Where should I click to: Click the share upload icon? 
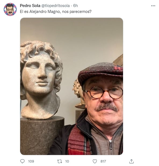coord(131,161)
